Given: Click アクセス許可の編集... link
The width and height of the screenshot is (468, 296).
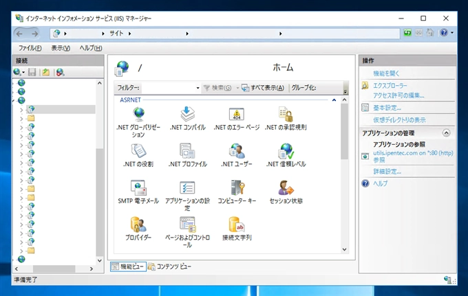Looking at the screenshot, I should point(398,95).
